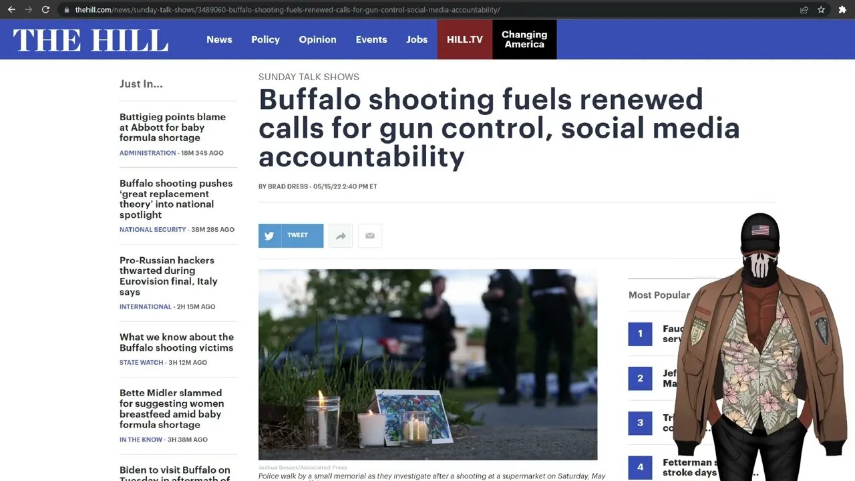Image resolution: width=855 pixels, height=481 pixels.
Task: Open Most Popular item number 2
Action: 640,378
